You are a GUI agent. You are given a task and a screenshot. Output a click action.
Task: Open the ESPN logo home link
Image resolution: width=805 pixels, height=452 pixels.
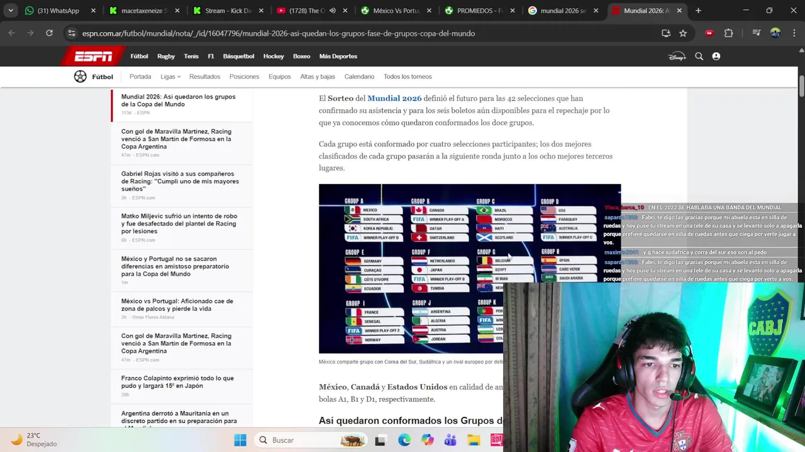94,56
